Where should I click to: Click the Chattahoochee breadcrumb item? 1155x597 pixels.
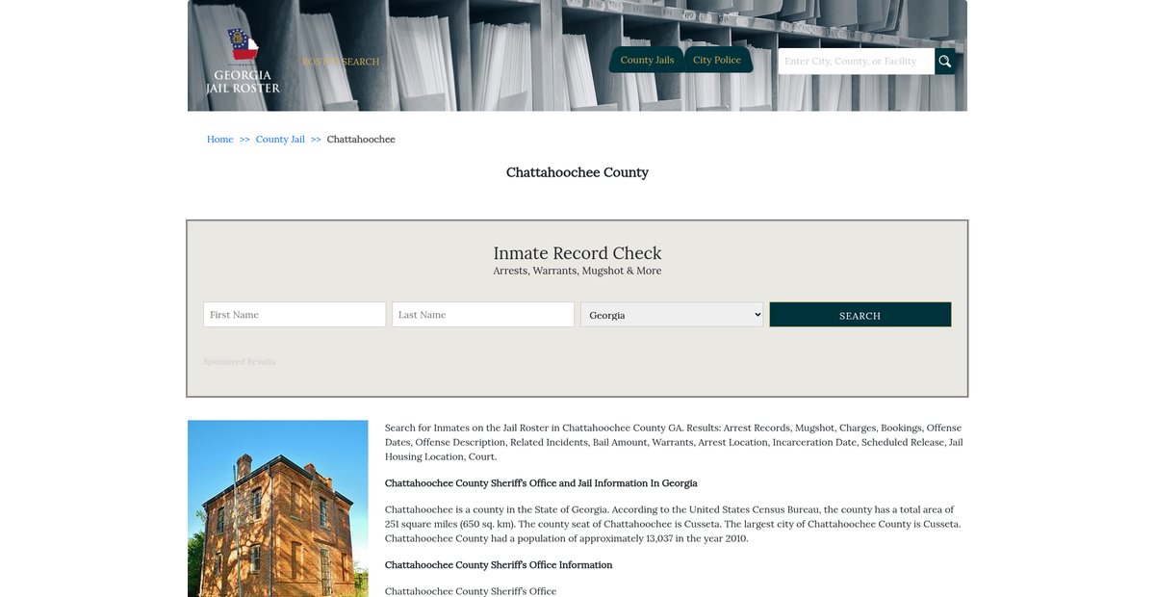361,140
